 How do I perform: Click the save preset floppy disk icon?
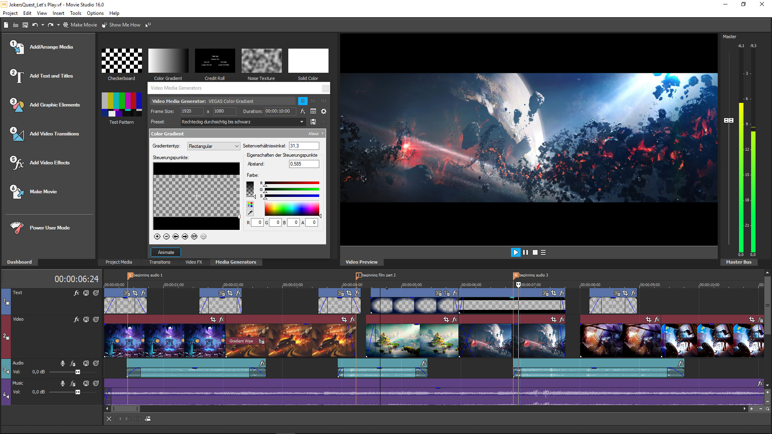pyautogui.click(x=313, y=122)
